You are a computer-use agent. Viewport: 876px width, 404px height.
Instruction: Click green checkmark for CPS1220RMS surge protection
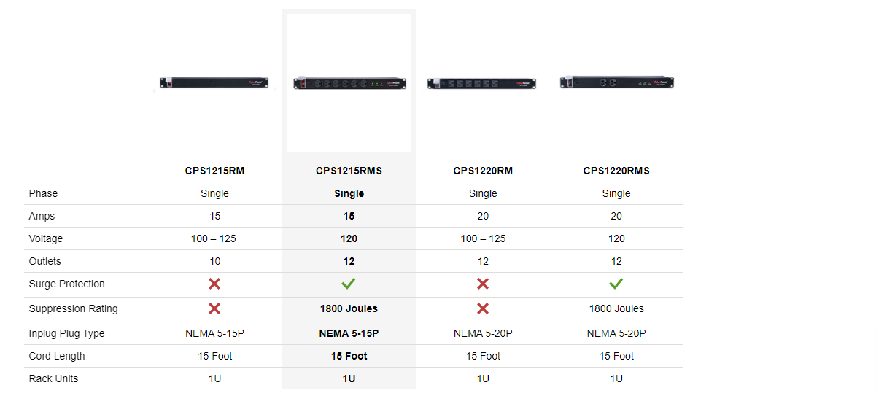click(616, 284)
